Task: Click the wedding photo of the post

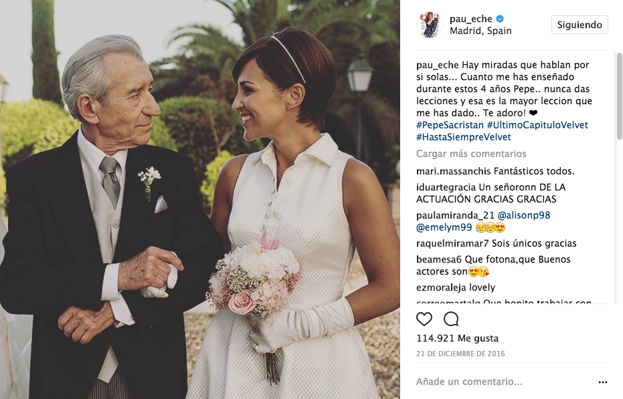Action: pos(200,199)
